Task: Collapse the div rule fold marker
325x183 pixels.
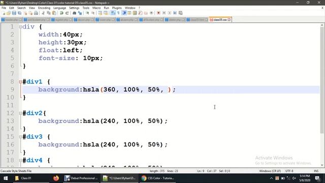Action: point(20,27)
